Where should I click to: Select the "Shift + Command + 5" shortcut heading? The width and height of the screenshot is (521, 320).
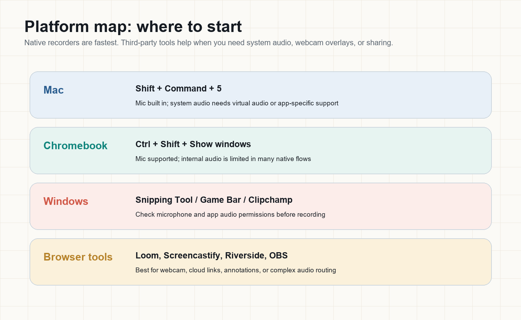tap(179, 89)
